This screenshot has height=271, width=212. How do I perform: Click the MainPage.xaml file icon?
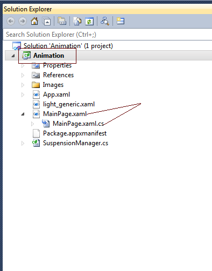tap(36, 114)
